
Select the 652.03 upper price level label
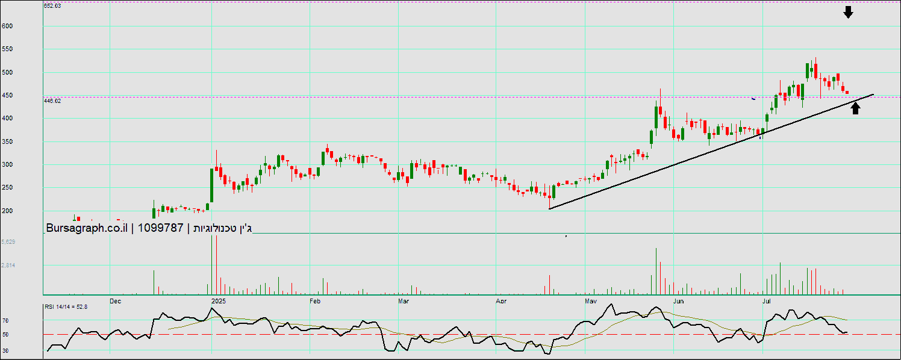click(52, 5)
